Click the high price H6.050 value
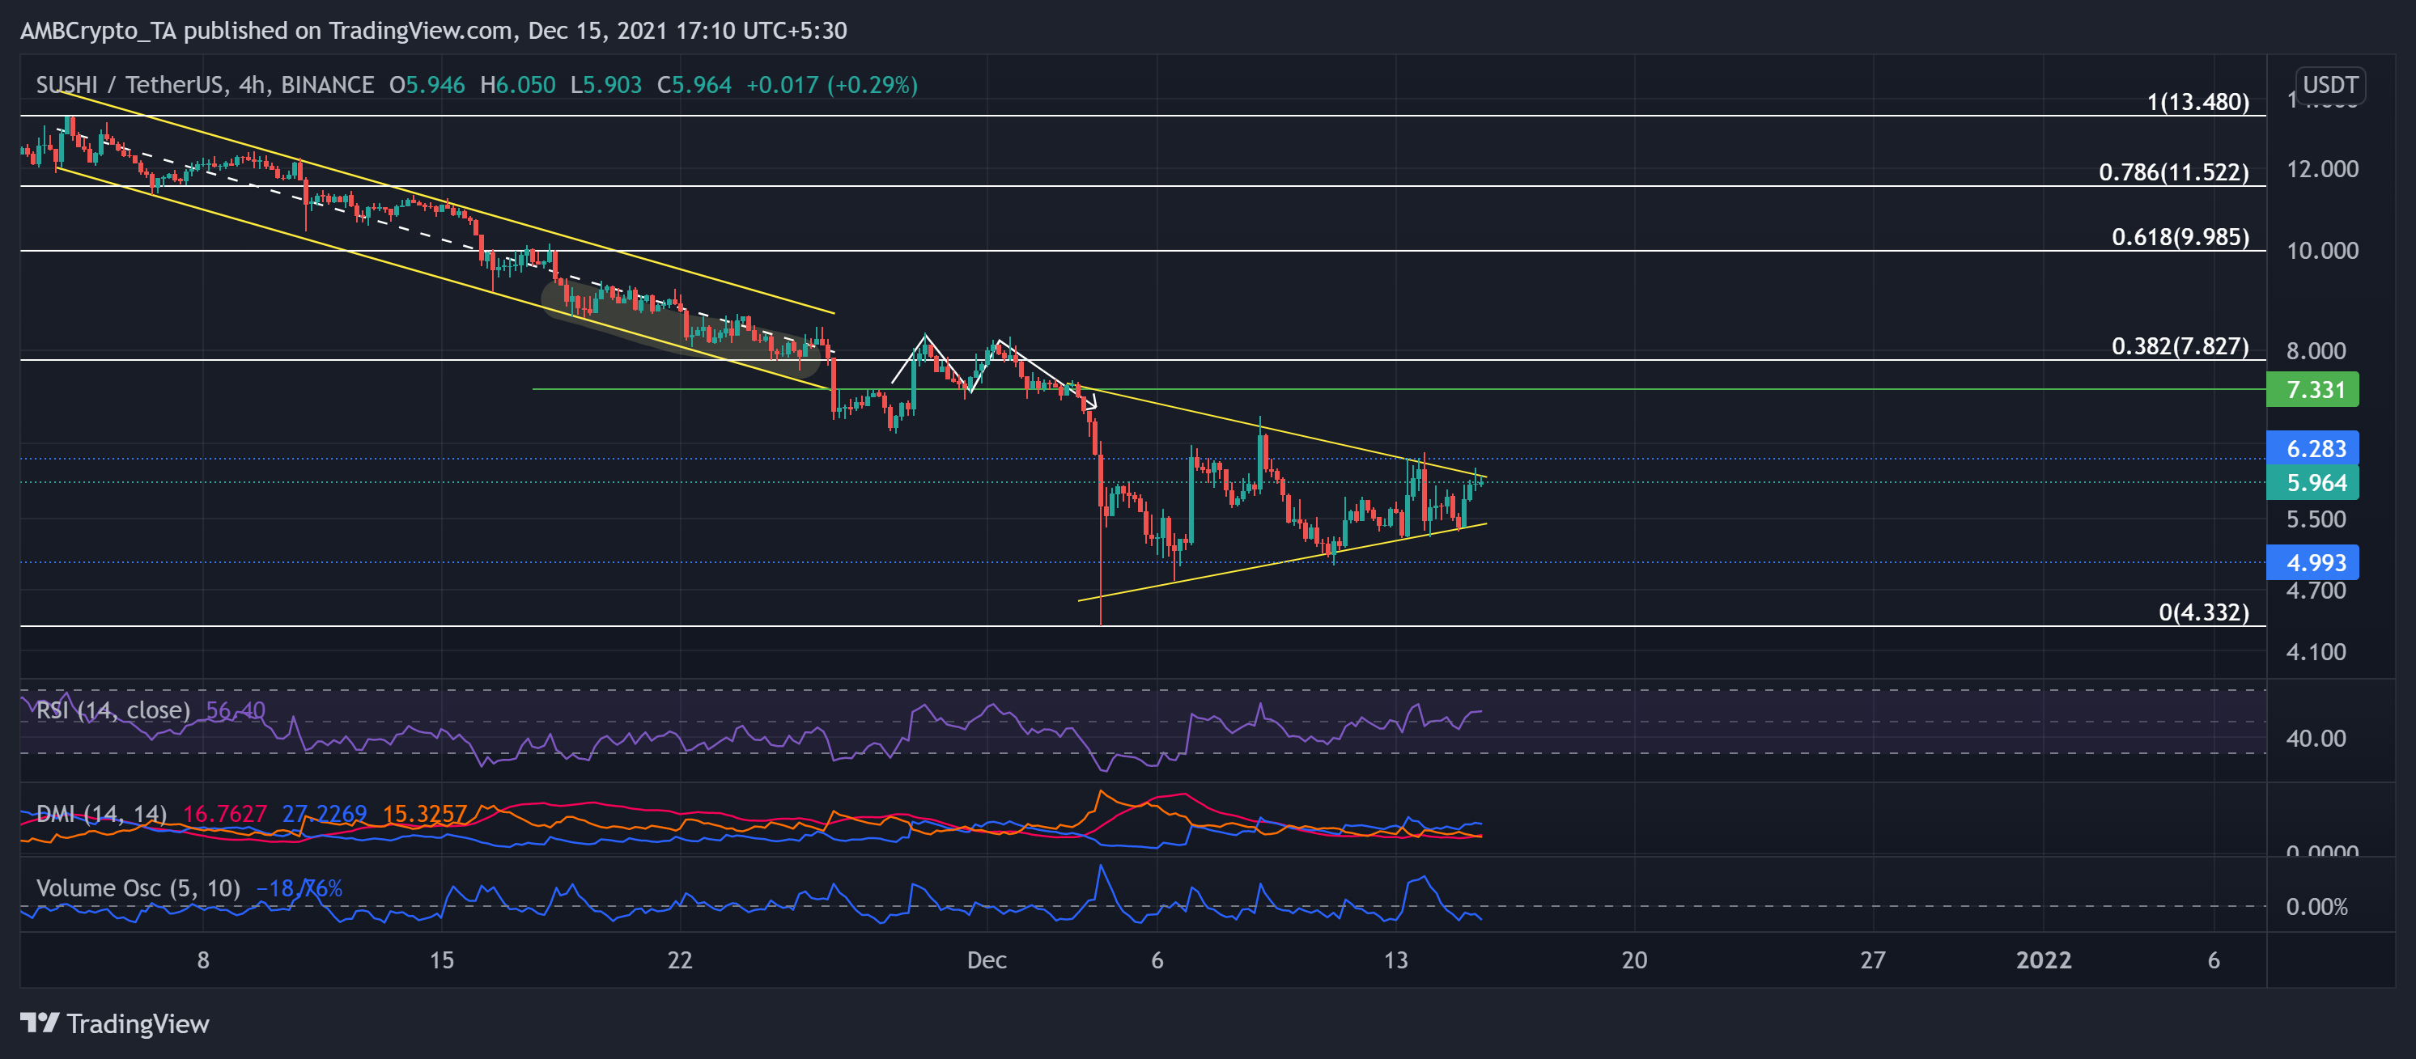The image size is (2416, 1059). [518, 84]
